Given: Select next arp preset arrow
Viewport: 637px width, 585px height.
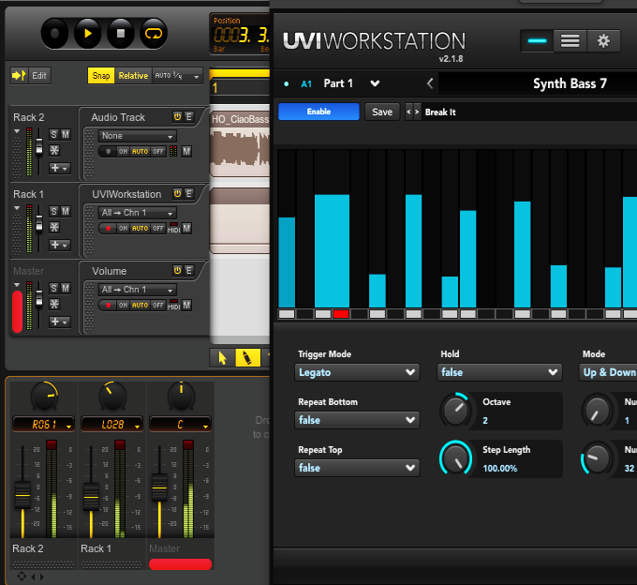Looking at the screenshot, I should pyautogui.click(x=417, y=112).
